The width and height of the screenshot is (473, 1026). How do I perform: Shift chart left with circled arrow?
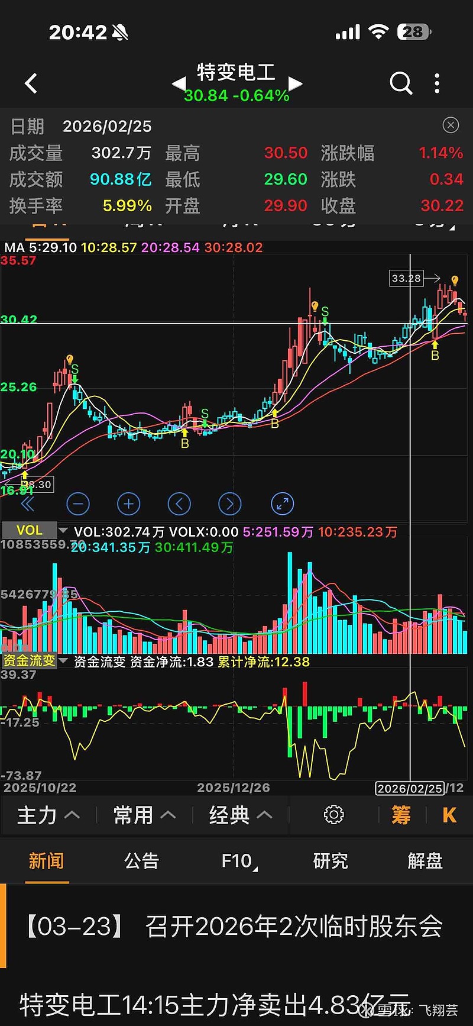coord(179,504)
